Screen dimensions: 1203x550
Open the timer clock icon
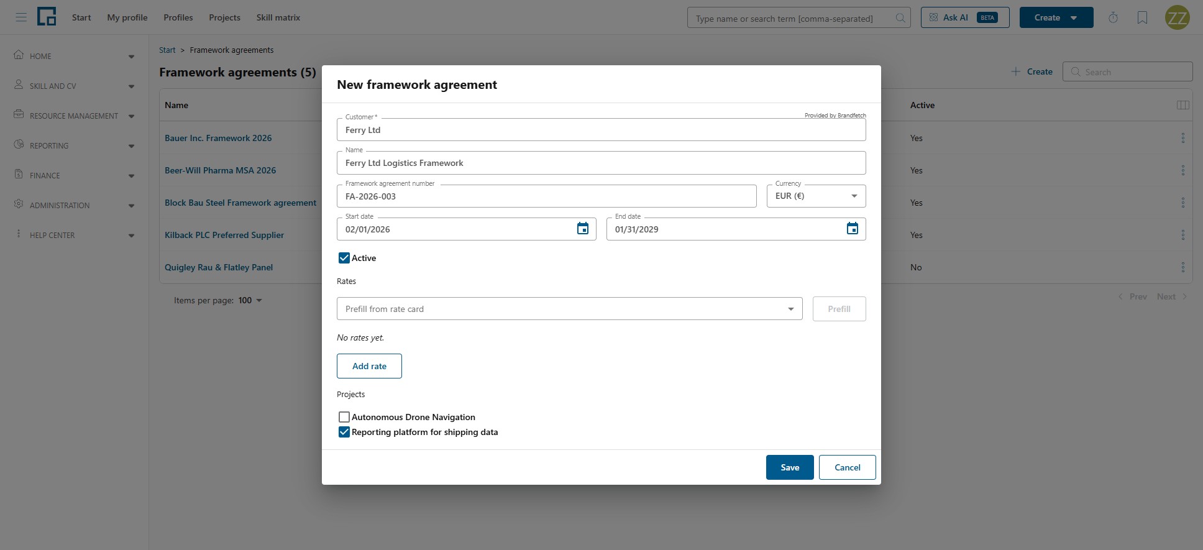1113,17
